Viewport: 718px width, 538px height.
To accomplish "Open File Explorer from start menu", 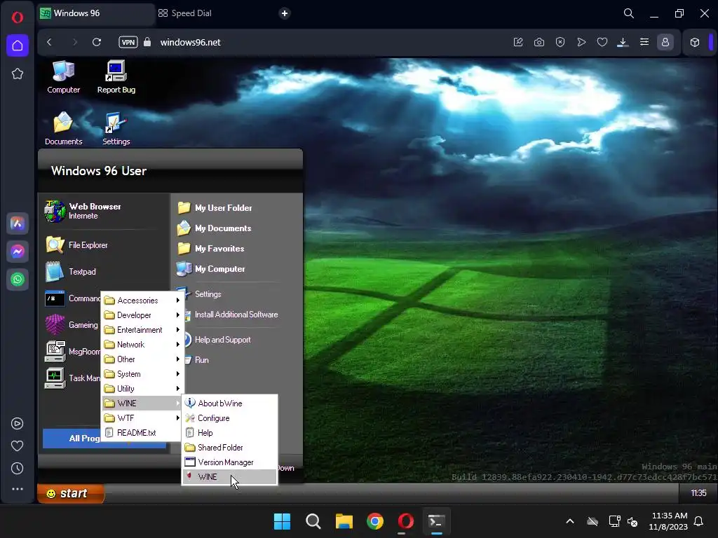I will 76,245.
